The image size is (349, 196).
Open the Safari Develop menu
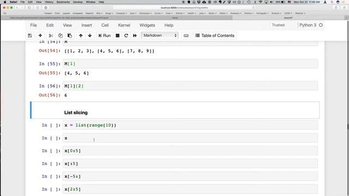click(77, 2)
